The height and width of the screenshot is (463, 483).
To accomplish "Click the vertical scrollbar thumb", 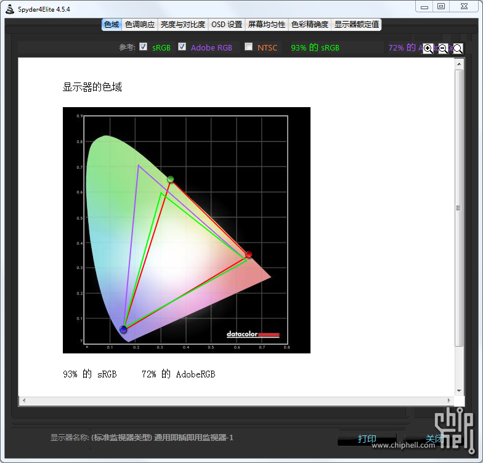I will click(459, 208).
